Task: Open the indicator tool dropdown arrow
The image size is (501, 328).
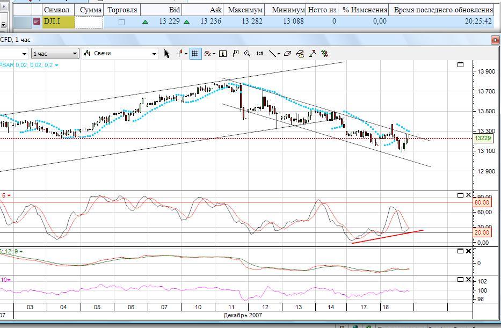Action: pyautogui.click(x=214, y=54)
